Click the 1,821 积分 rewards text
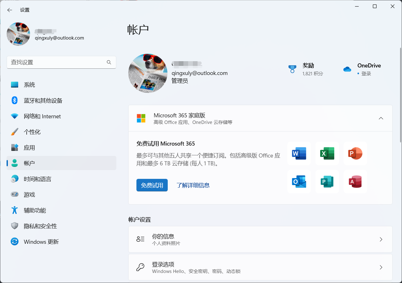 [x=313, y=74]
